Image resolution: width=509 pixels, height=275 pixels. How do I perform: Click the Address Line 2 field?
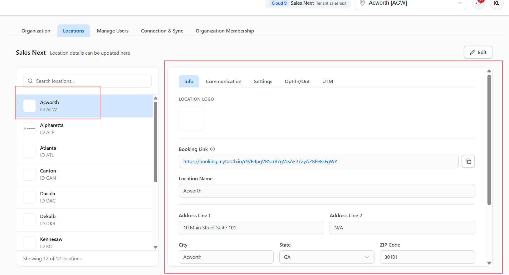402,228
